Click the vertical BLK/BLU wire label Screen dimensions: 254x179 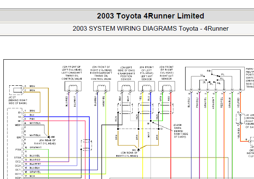click(189, 102)
